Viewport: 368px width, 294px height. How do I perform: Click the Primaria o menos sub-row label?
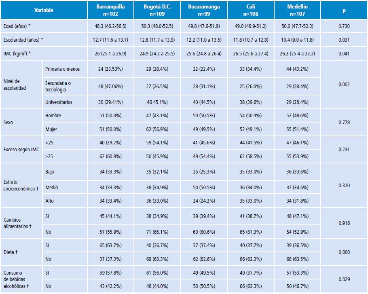pos(62,69)
